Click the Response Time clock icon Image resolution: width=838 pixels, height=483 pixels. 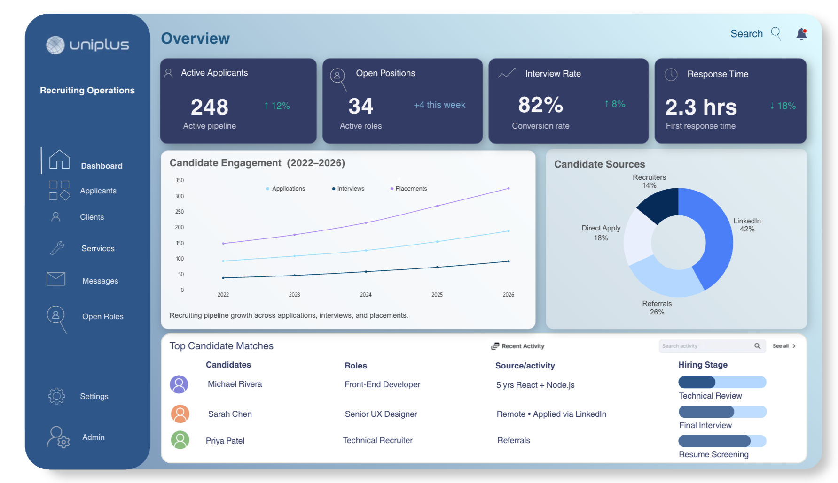click(x=671, y=74)
